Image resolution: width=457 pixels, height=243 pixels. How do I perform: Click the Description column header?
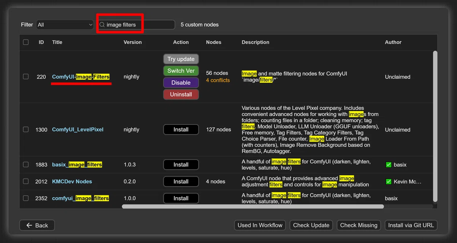256,42
